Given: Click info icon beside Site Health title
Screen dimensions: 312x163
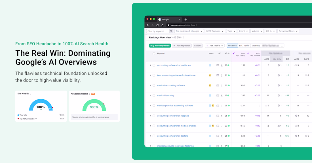Looking at the screenshot, I should click(x=30, y=94).
